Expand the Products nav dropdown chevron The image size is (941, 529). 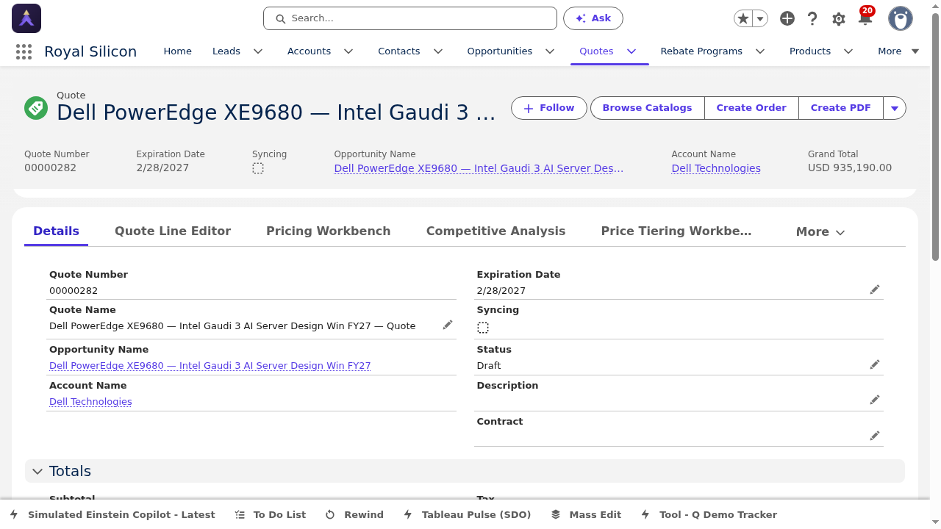pos(848,51)
